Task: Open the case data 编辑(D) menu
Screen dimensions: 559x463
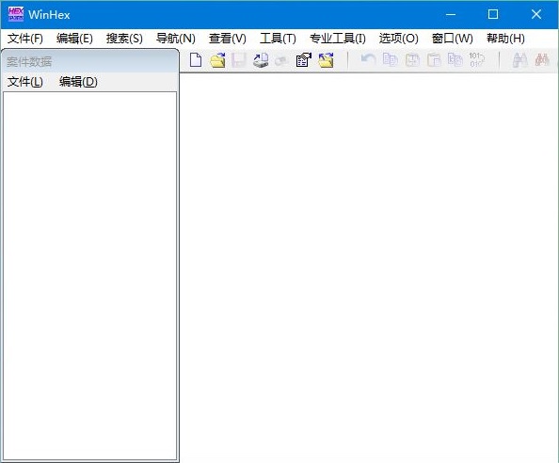Action: (78, 82)
